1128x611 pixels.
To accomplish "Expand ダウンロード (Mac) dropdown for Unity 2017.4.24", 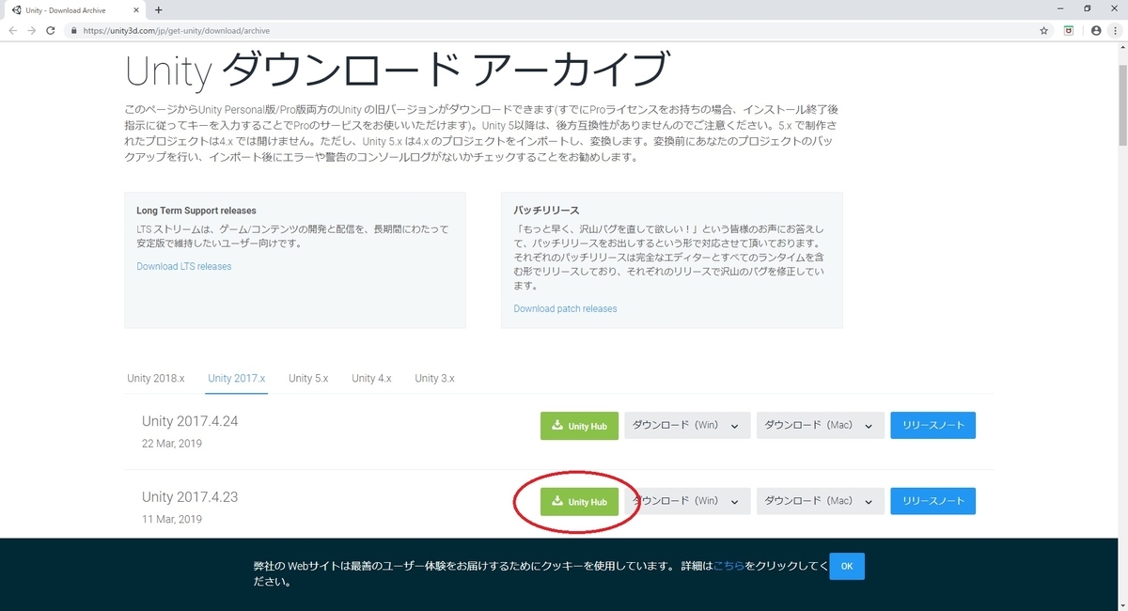I will point(821,426).
